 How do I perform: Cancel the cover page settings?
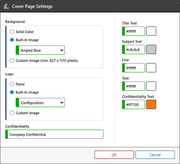[155, 155]
